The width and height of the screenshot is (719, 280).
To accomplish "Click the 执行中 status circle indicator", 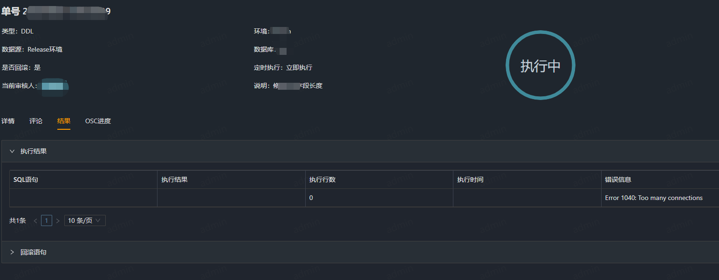I will pos(540,65).
